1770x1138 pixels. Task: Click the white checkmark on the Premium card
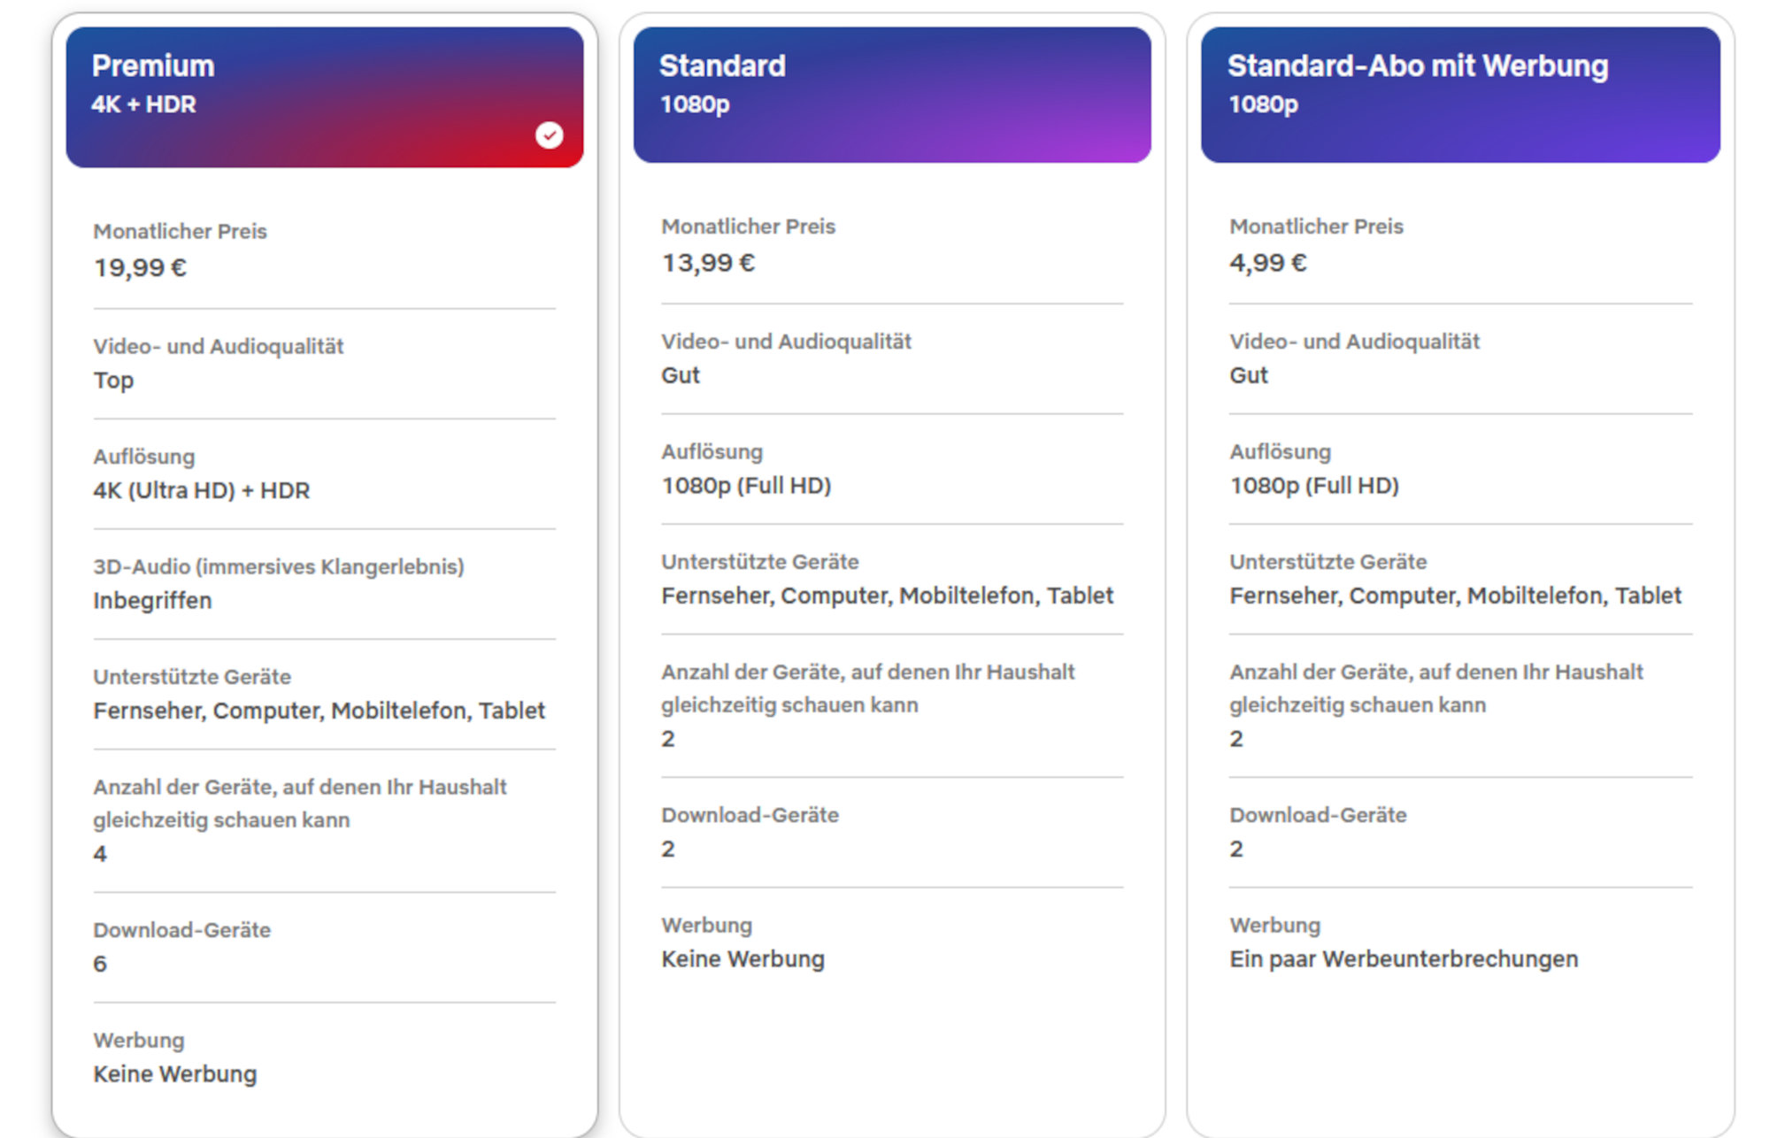[x=550, y=135]
